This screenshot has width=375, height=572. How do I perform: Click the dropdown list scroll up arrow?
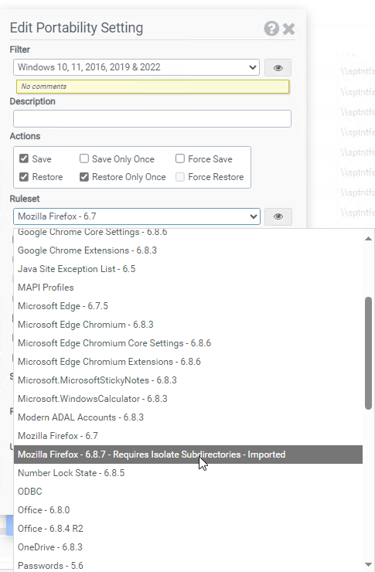click(x=368, y=239)
